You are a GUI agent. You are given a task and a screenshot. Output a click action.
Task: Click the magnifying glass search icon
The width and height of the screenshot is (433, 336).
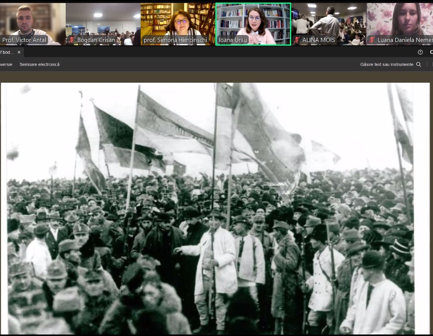coord(419,64)
